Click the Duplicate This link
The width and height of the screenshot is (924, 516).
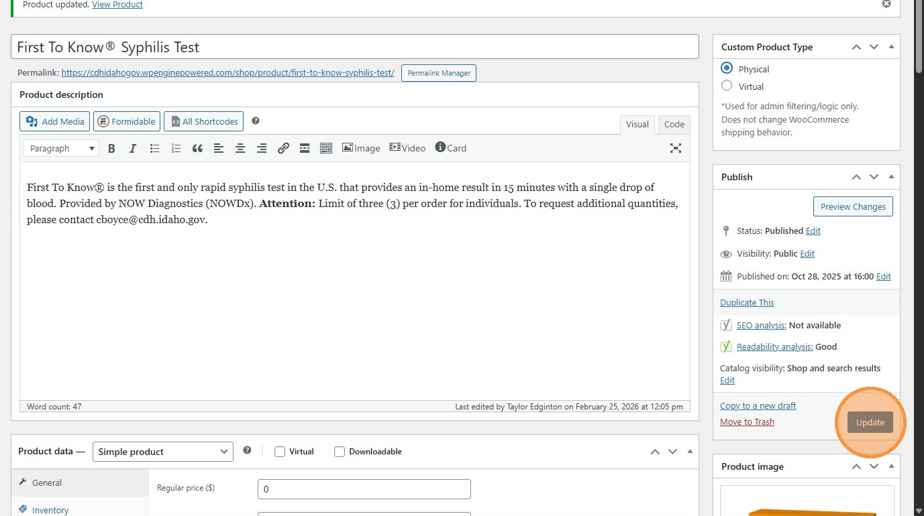pyautogui.click(x=747, y=302)
